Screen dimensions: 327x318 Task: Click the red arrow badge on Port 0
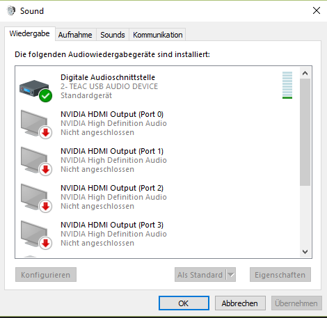point(45,133)
